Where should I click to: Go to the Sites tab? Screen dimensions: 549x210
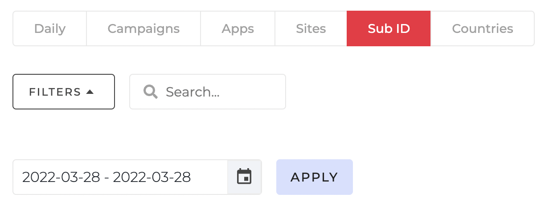pyautogui.click(x=311, y=28)
